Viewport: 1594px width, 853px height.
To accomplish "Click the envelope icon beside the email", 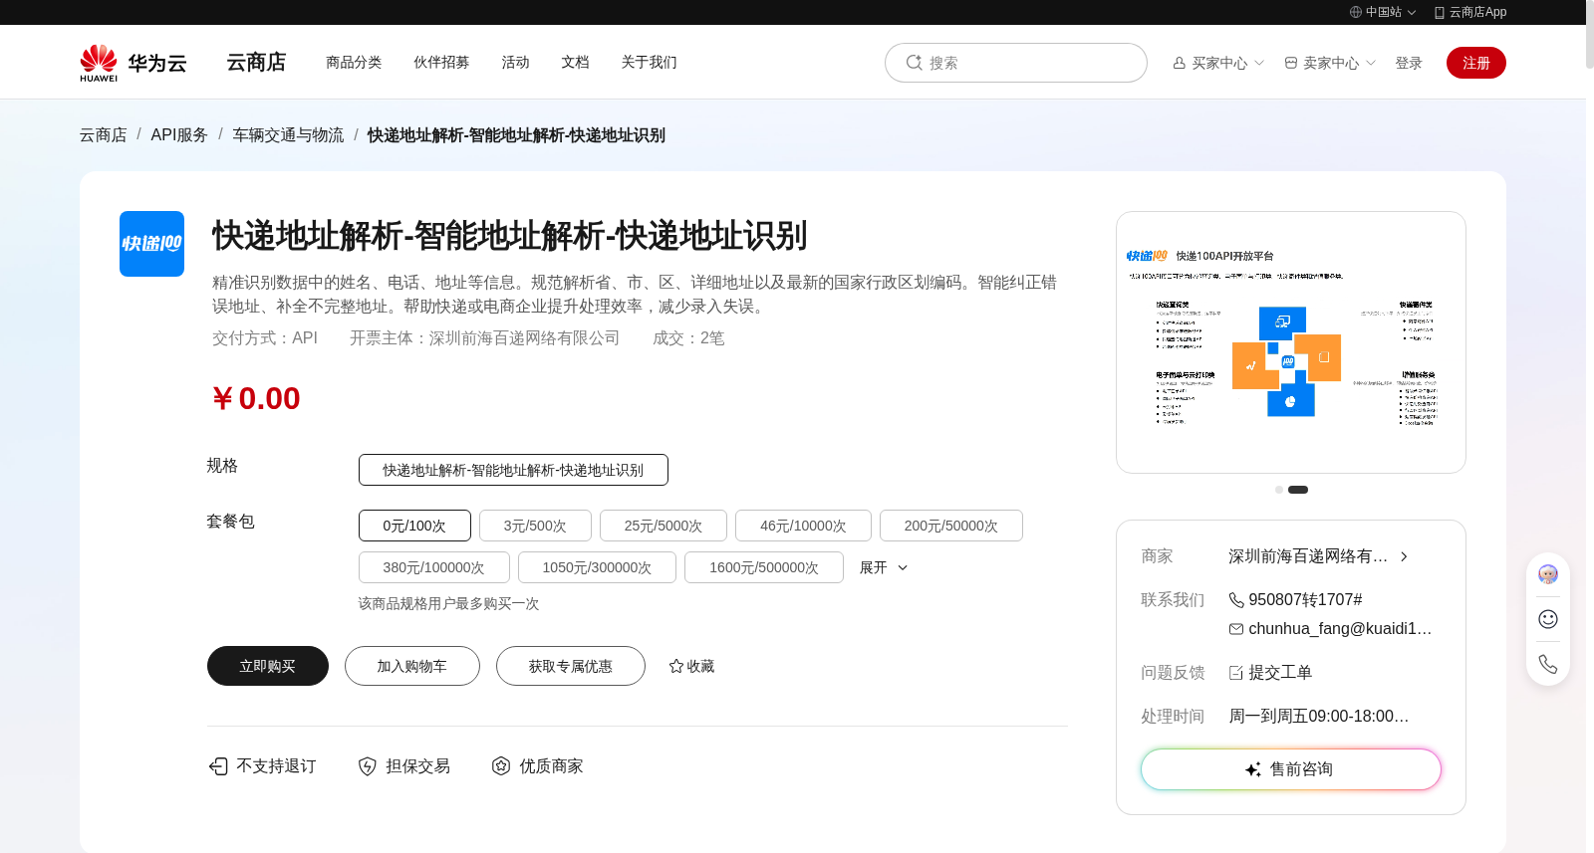I will pyautogui.click(x=1236, y=629).
